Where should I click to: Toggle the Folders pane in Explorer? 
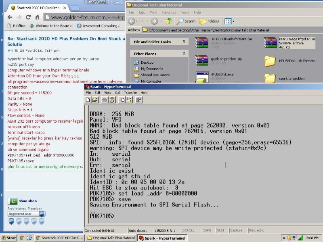click(209, 21)
